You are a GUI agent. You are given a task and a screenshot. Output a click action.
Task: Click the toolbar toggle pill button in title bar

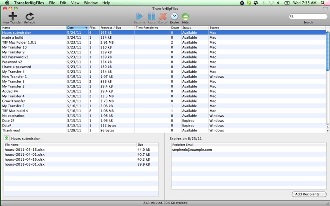[325, 9]
